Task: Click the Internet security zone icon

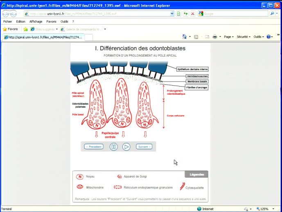Action: point(199,209)
